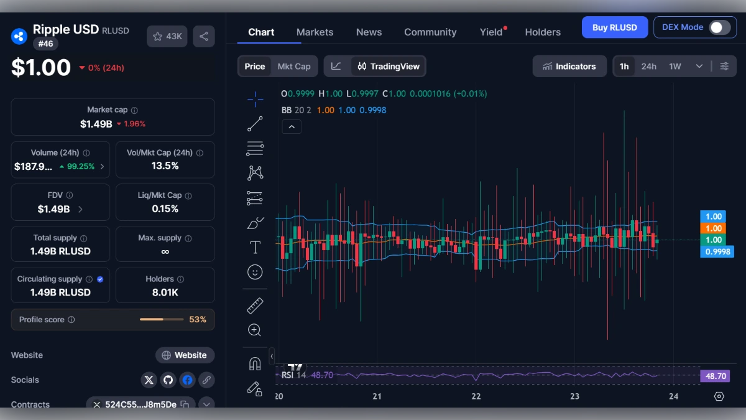Select the trend line drawing tool
This screenshot has height=420, width=746.
(x=255, y=123)
